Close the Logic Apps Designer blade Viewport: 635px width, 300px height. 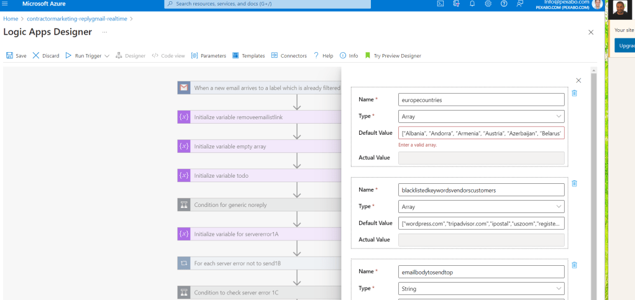[x=591, y=32]
